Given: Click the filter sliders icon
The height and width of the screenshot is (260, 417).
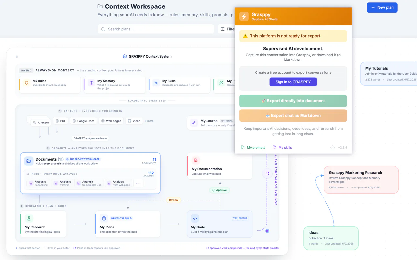Looking at the screenshot, I should point(223,29).
